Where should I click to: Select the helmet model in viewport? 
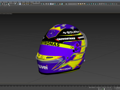point(61,49)
